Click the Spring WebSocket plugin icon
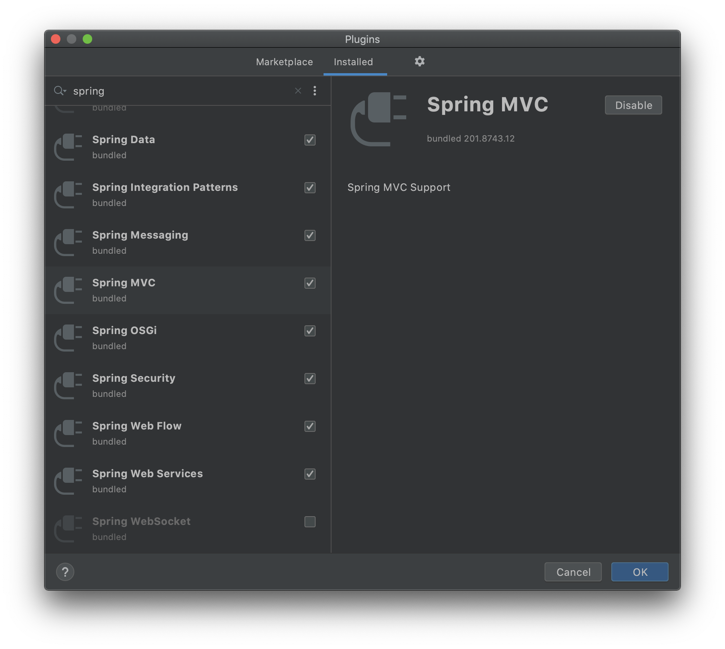725x649 pixels. [68, 529]
